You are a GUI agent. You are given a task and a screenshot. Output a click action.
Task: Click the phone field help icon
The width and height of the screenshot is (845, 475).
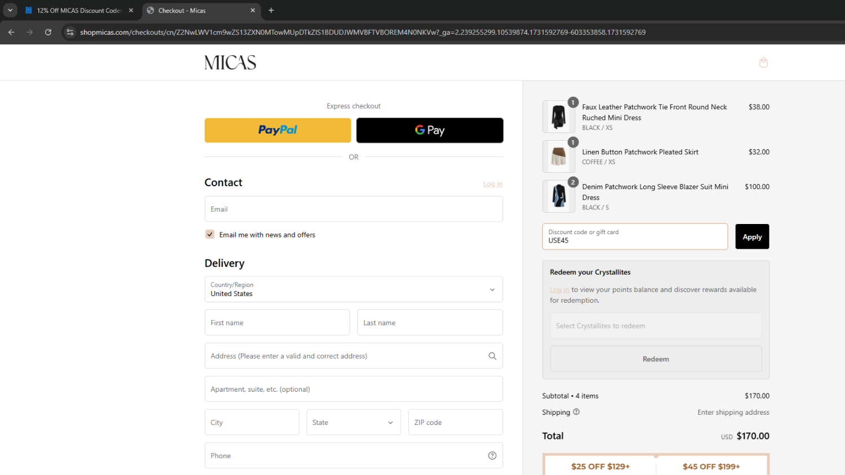[x=492, y=456]
